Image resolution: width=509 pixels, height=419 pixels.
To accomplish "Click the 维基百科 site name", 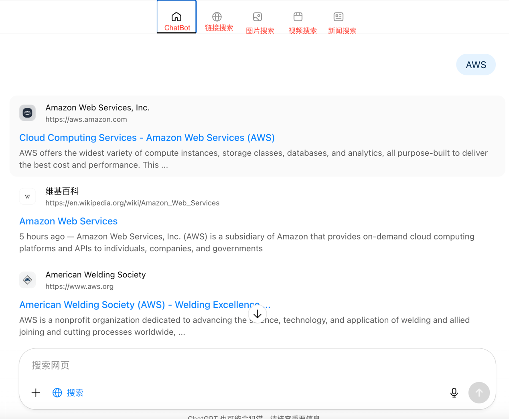I will pos(62,191).
